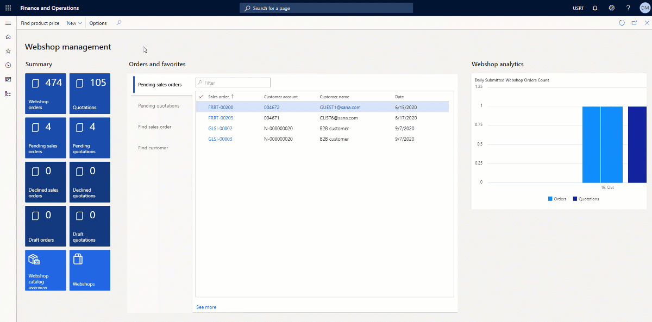Screen dimensions: 652x322
Task: Open the Declined quotations tile
Action: click(x=90, y=182)
